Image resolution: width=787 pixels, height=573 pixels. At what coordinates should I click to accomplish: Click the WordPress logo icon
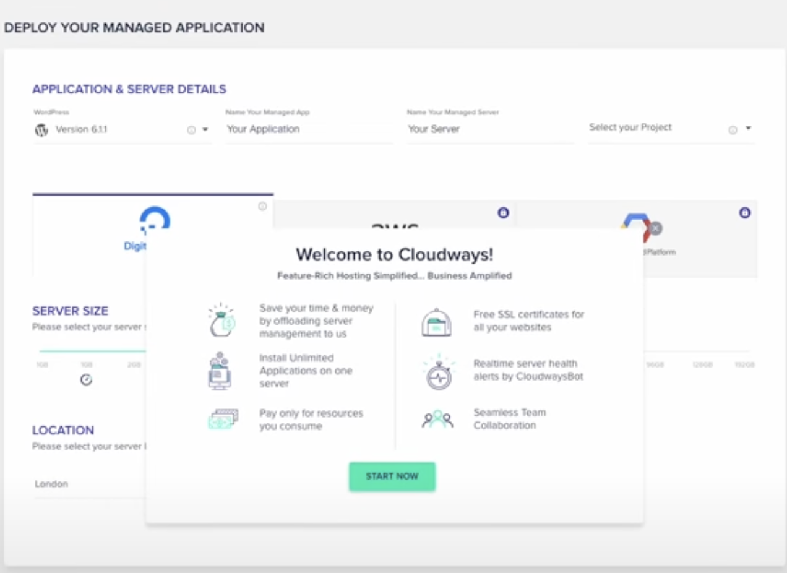41,130
